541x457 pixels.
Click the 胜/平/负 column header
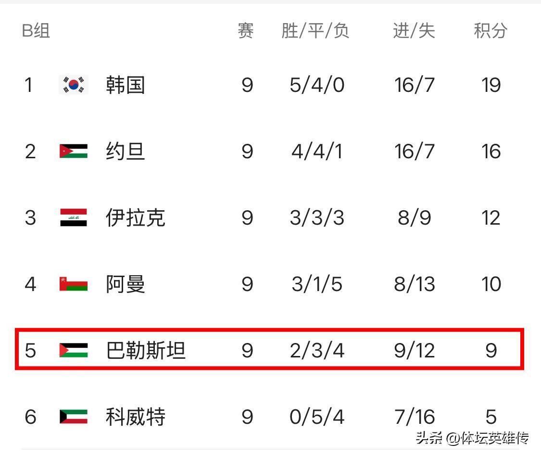[314, 31]
